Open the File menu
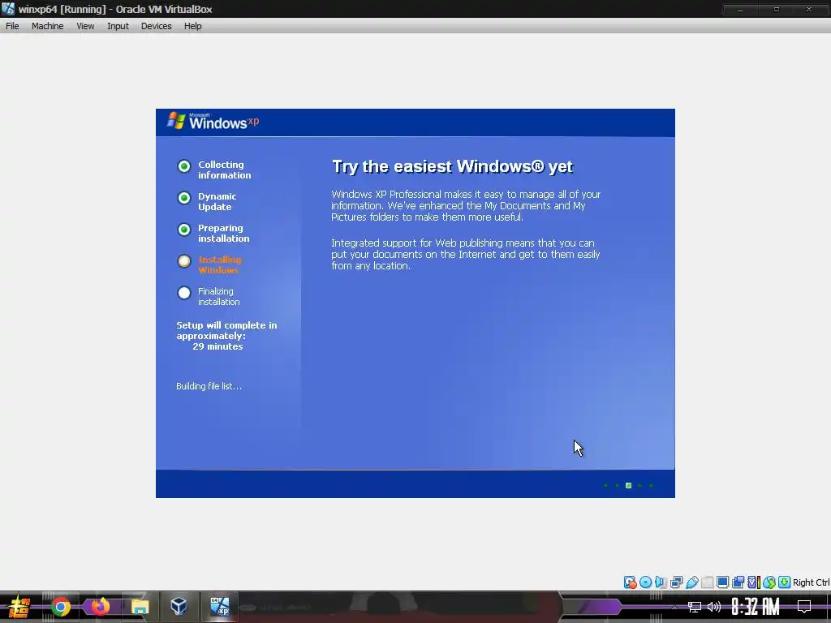 (12, 26)
